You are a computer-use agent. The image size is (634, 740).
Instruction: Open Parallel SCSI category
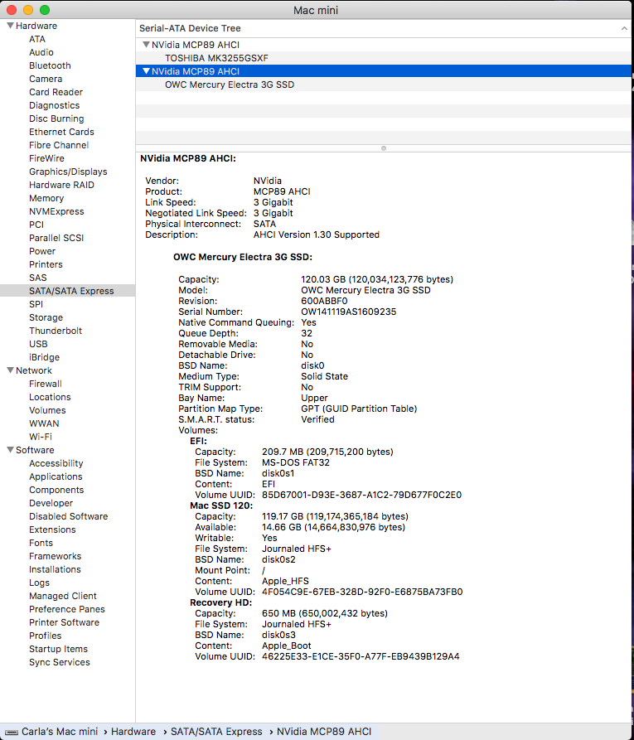[56, 238]
